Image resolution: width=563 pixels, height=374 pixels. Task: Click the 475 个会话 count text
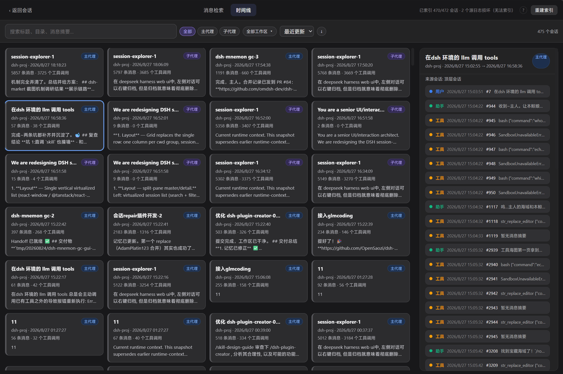(x=548, y=31)
